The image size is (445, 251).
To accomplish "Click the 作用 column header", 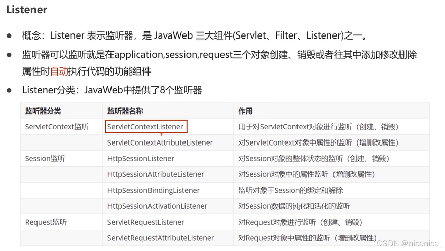I will 245,111.
